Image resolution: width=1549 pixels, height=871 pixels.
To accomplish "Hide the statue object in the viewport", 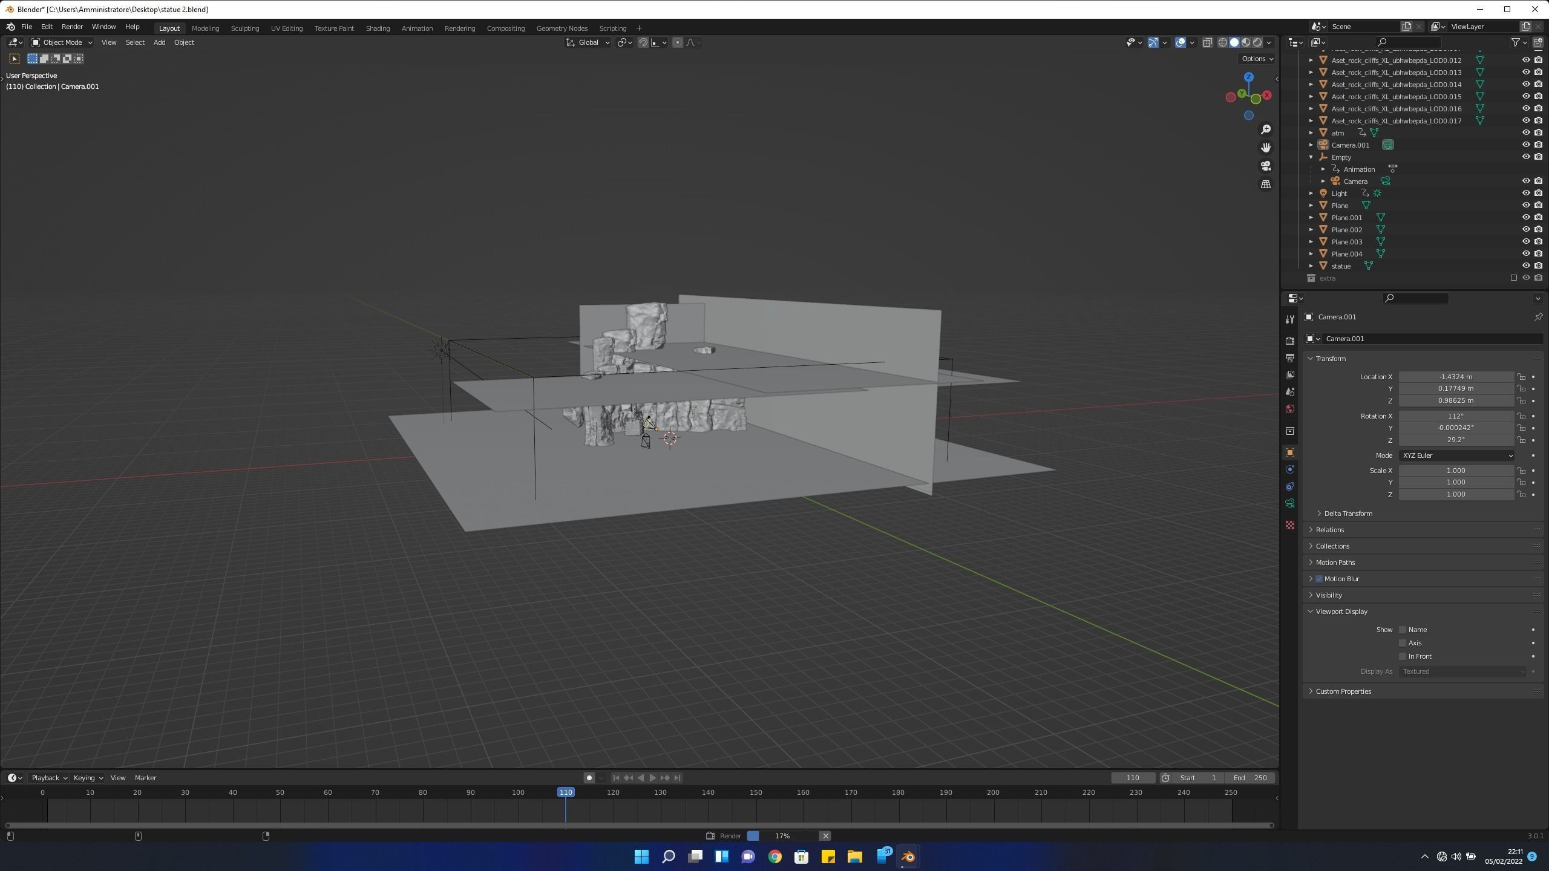I will pos(1525,266).
